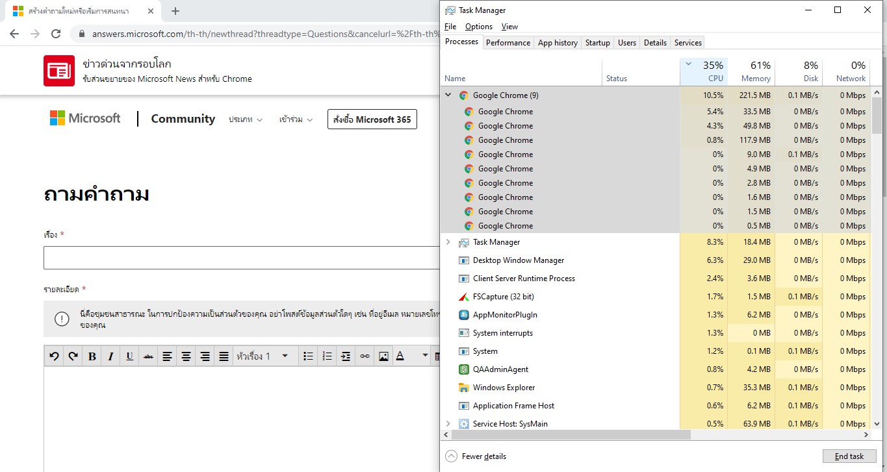Click the QAAdminAgent process icon
Image resolution: width=887 pixels, height=472 pixels.
tap(464, 369)
